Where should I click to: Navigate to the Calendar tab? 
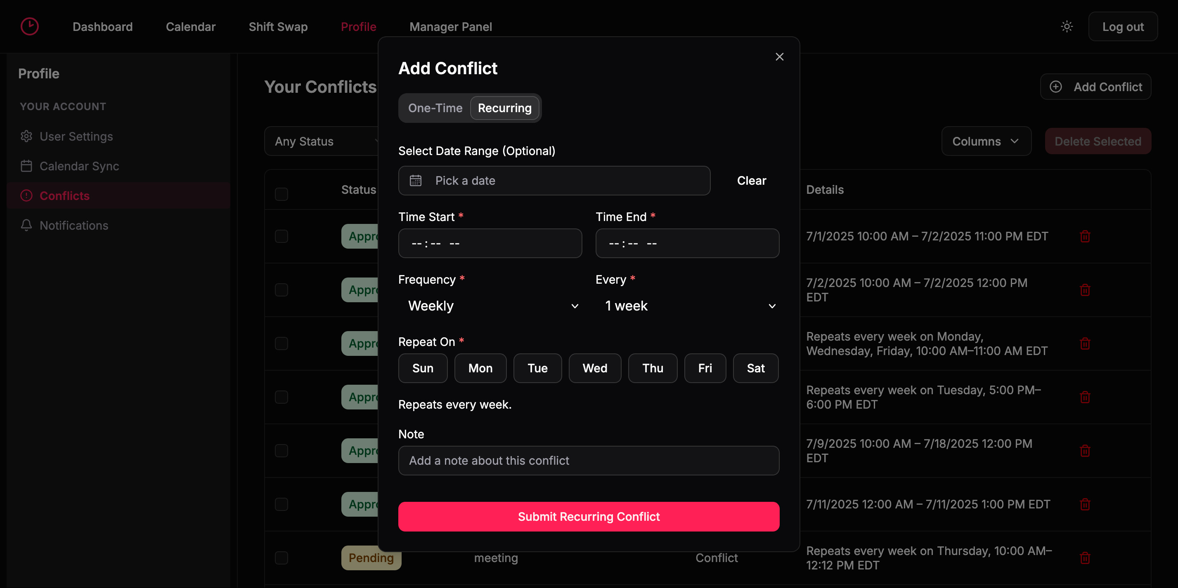click(191, 26)
